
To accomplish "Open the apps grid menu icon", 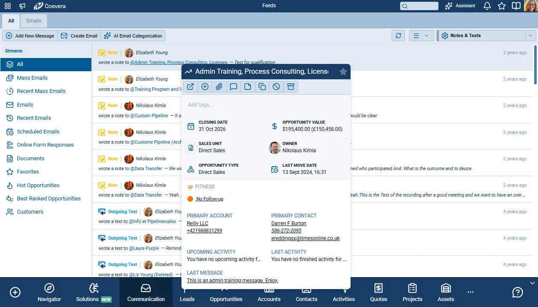I will 8,6.
